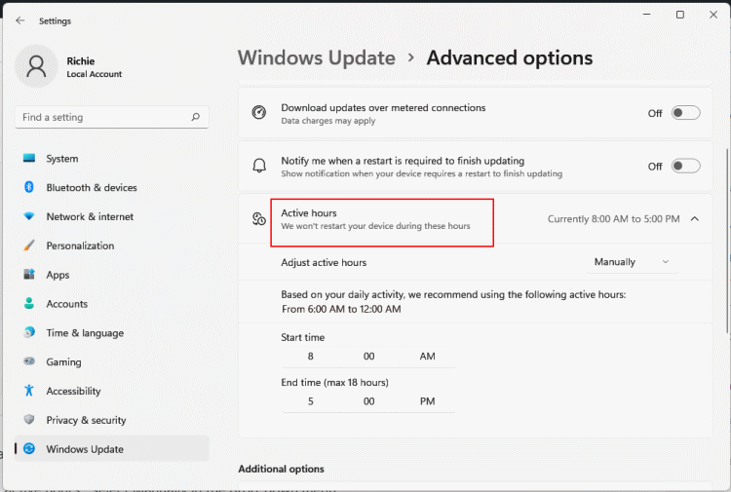Click the Network wifi icon
731x492 pixels.
coord(29,216)
